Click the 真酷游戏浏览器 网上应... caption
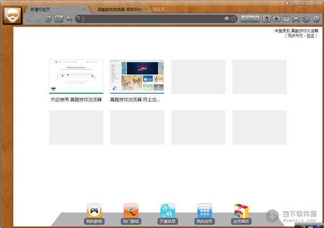This screenshot has width=324, height=228. 135,100
